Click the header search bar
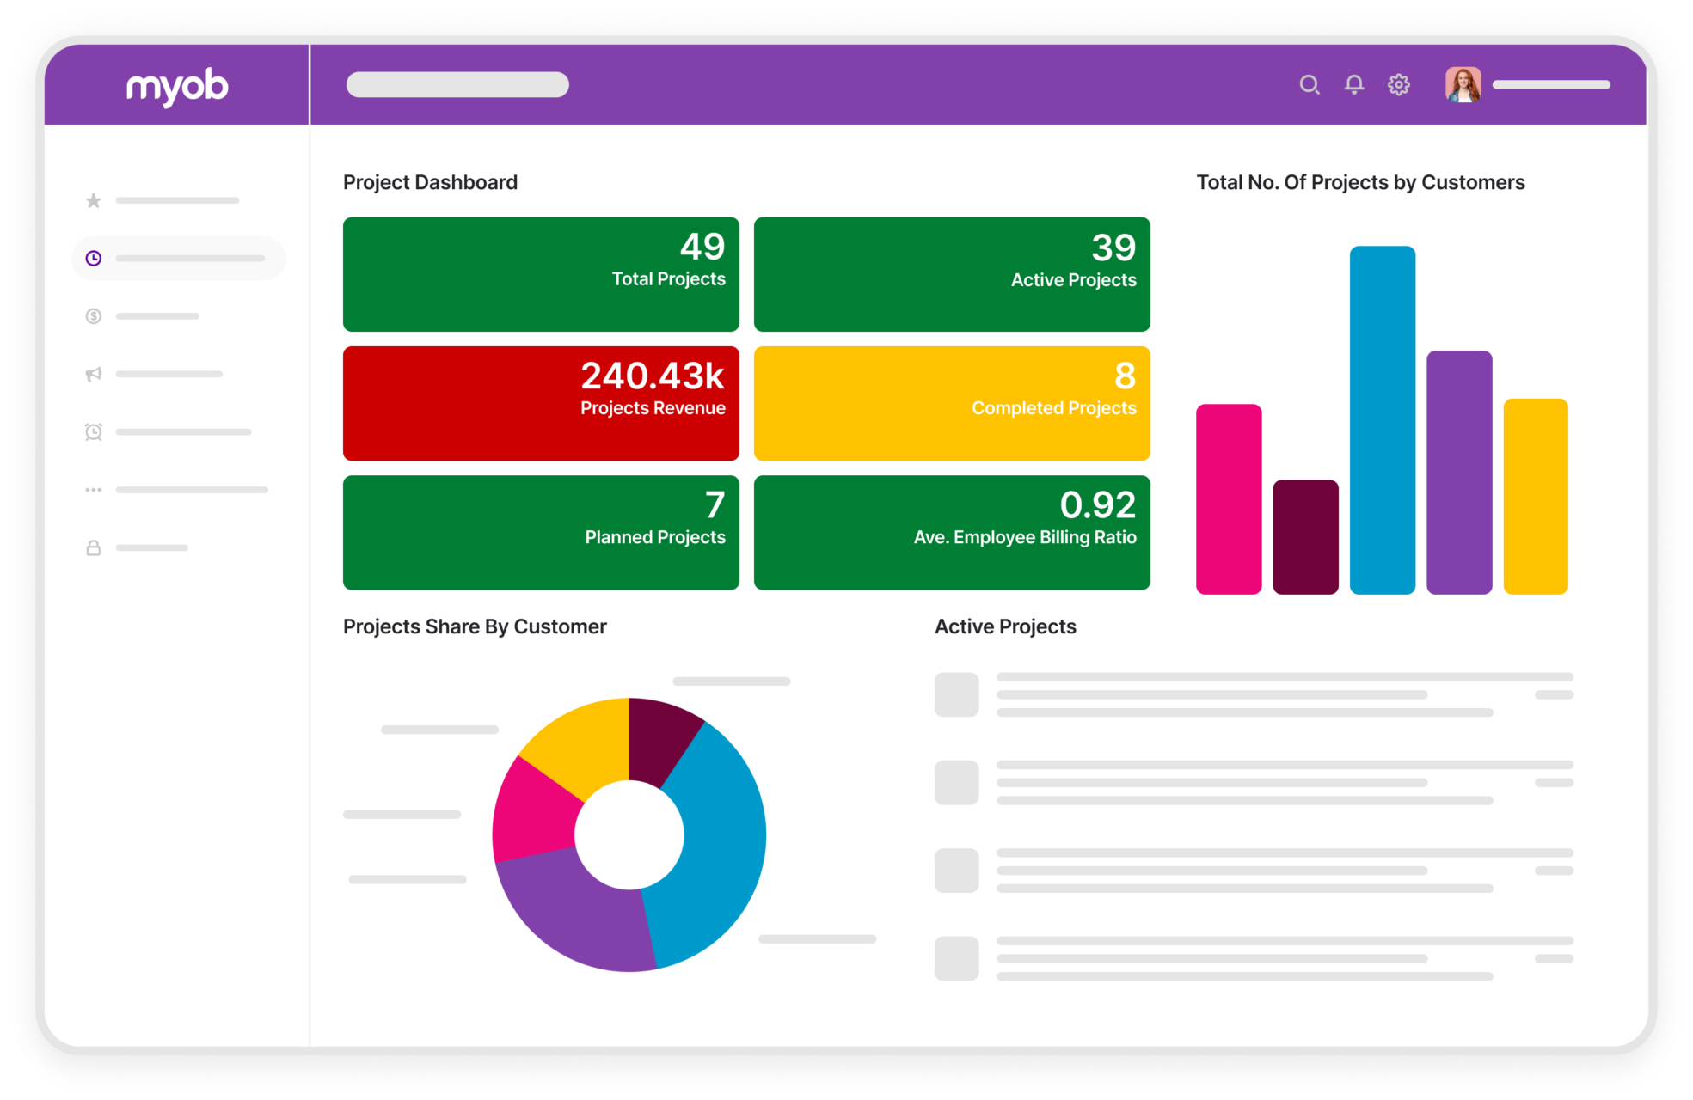The width and height of the screenshot is (1693, 1100). (457, 84)
